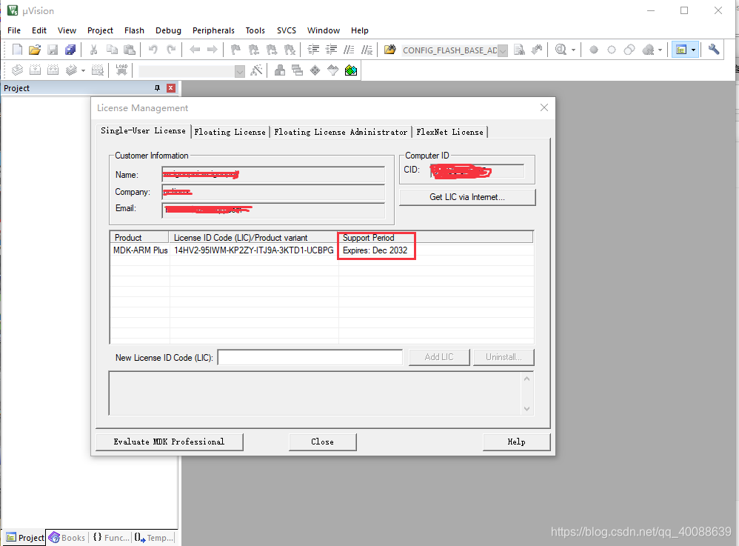739x546 pixels.
Task: Click New License ID Code input field
Action: click(x=310, y=357)
